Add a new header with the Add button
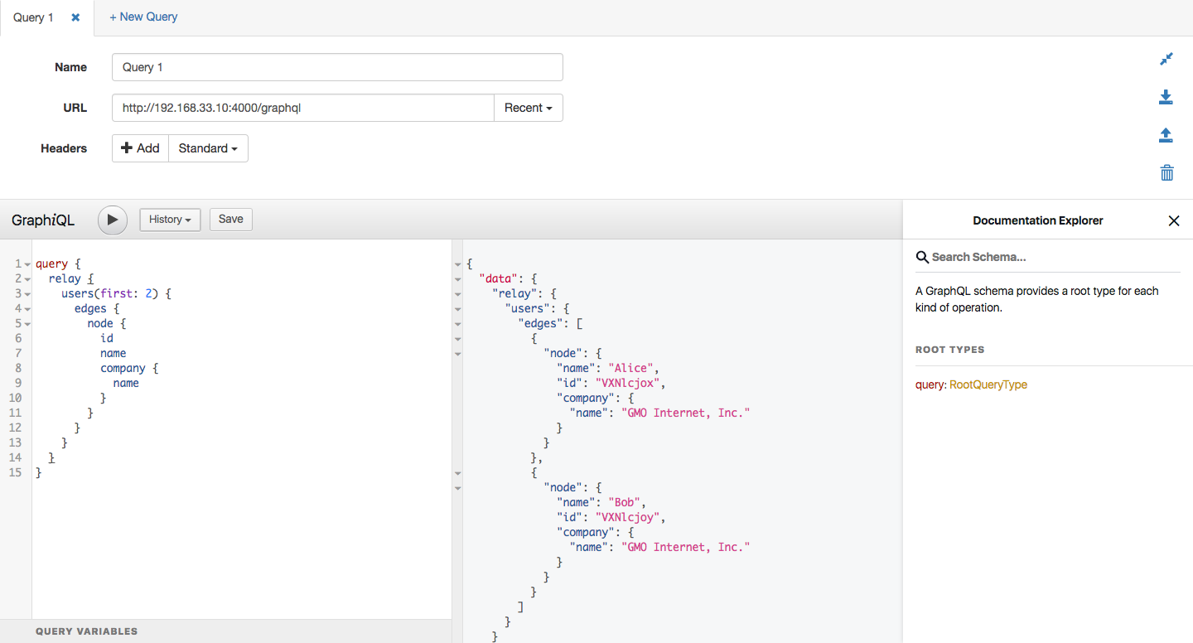The width and height of the screenshot is (1193, 643). pyautogui.click(x=141, y=148)
